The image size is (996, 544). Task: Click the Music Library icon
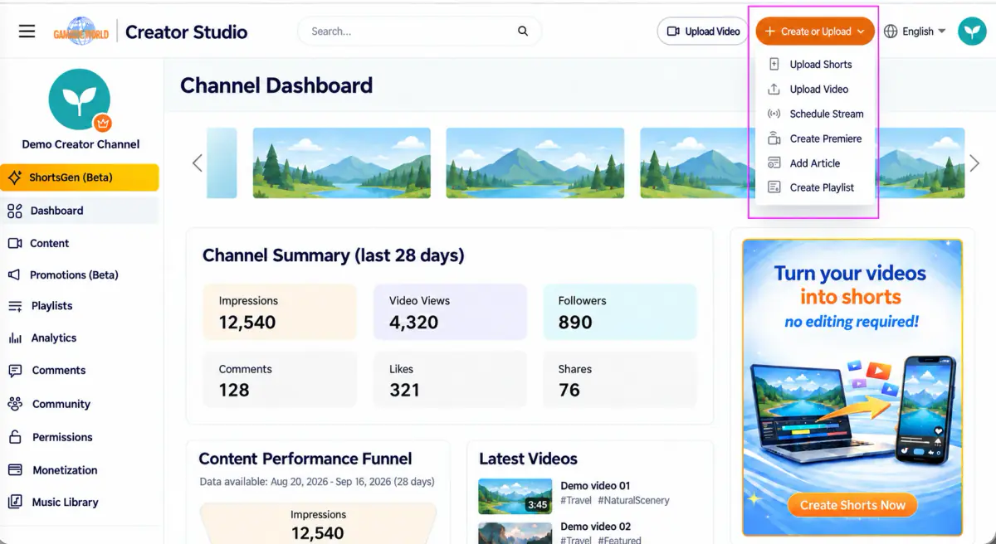15,502
